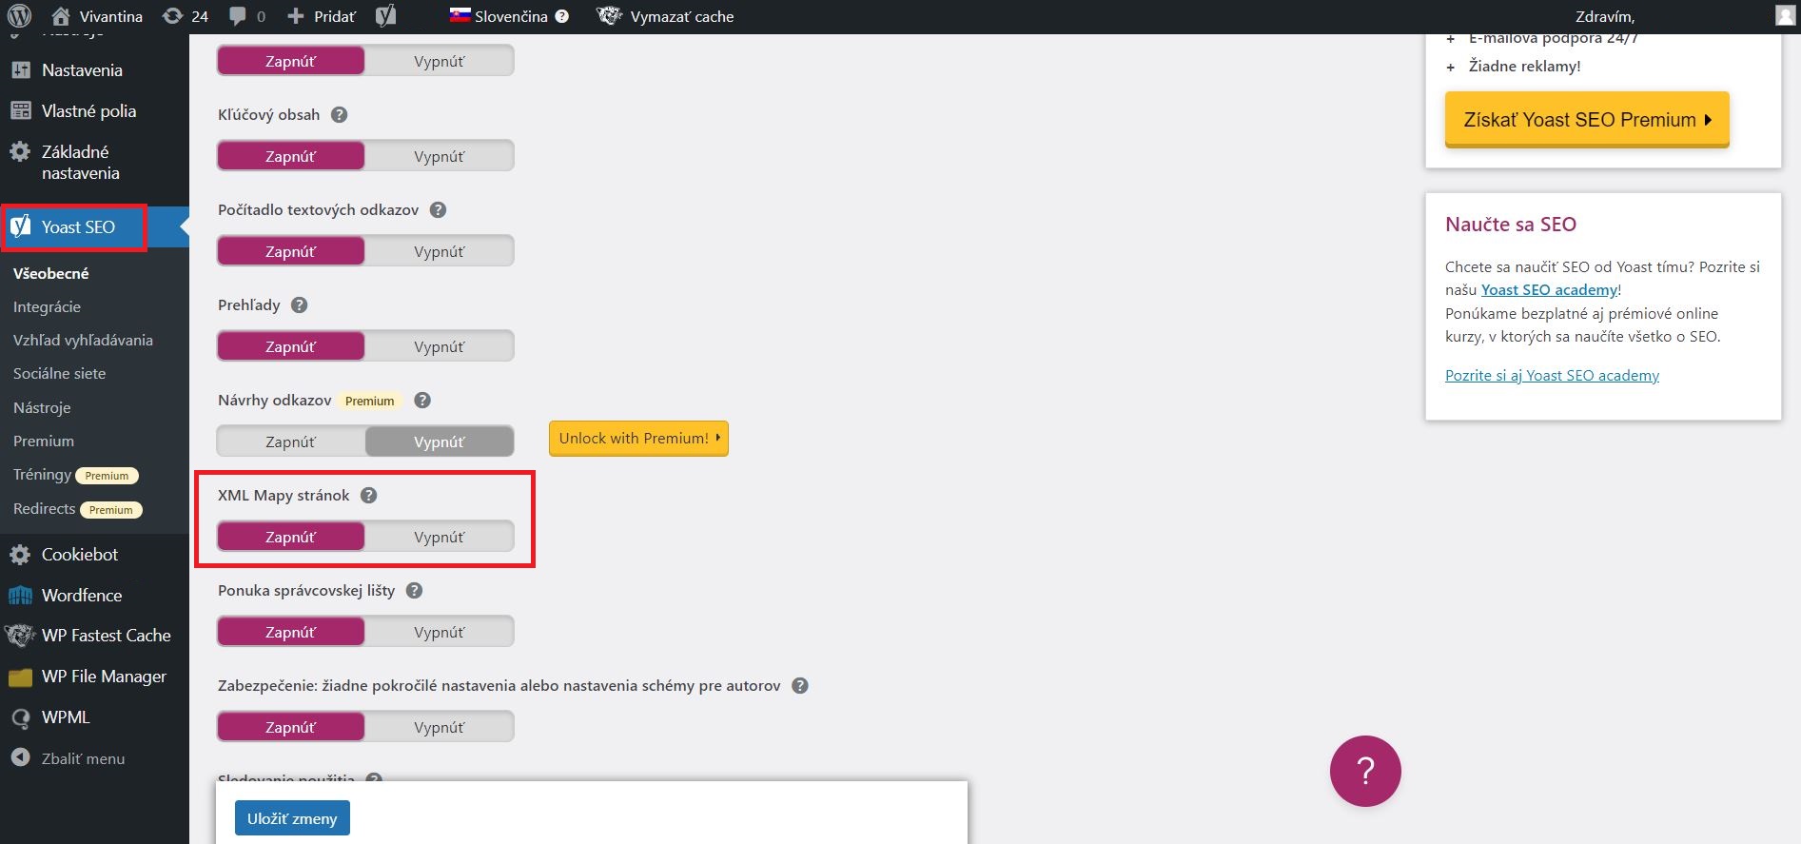Turn off Počítadlo textových odkazov
The image size is (1801, 844).
(x=440, y=251)
